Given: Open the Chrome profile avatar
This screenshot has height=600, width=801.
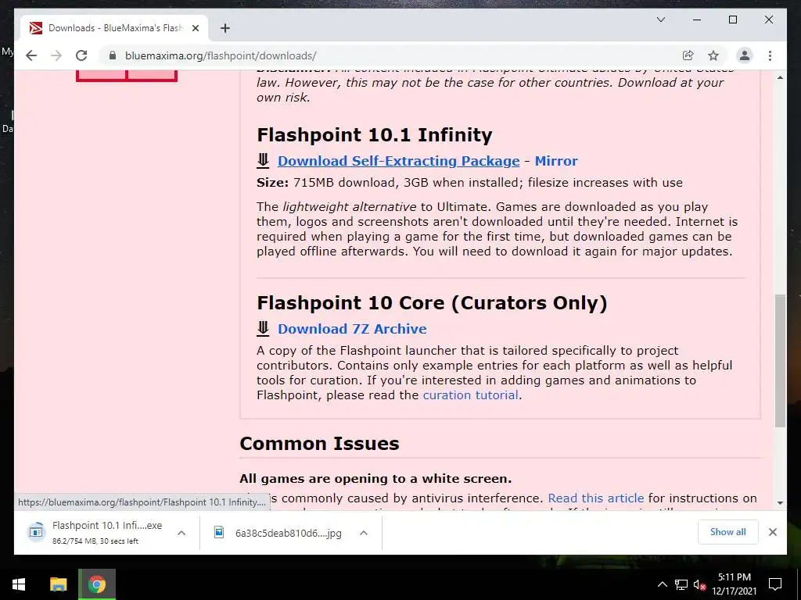Looking at the screenshot, I should (x=745, y=55).
